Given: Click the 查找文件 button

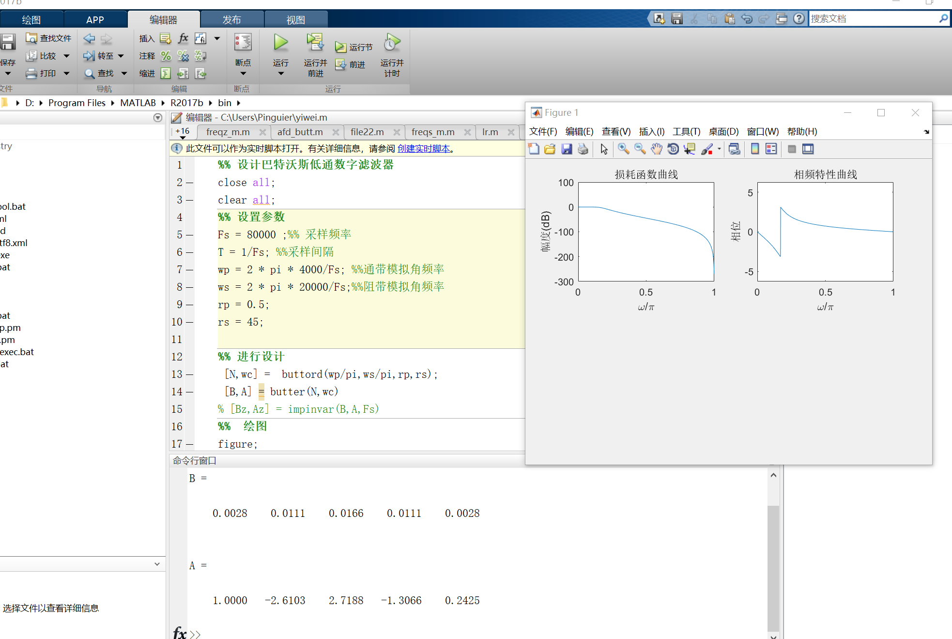Looking at the screenshot, I should (49, 38).
